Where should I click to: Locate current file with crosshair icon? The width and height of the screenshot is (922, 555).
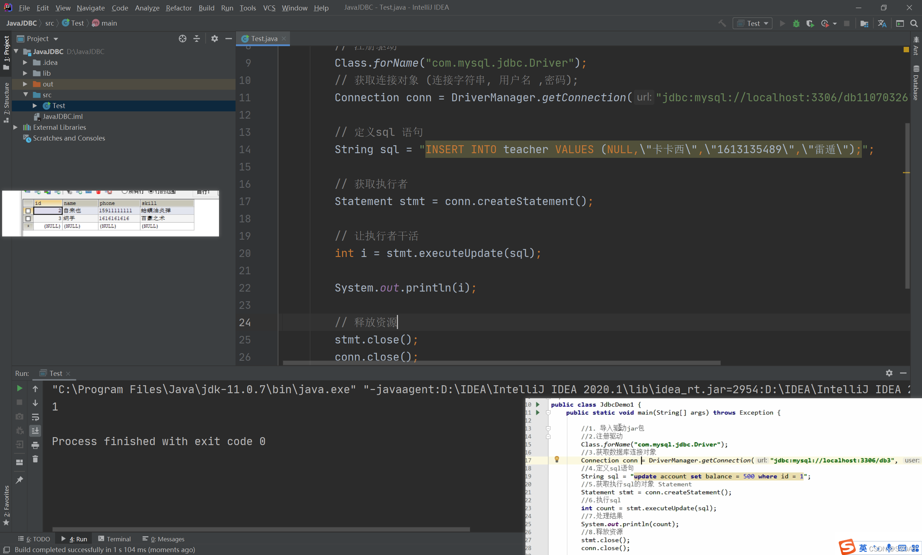[182, 39]
